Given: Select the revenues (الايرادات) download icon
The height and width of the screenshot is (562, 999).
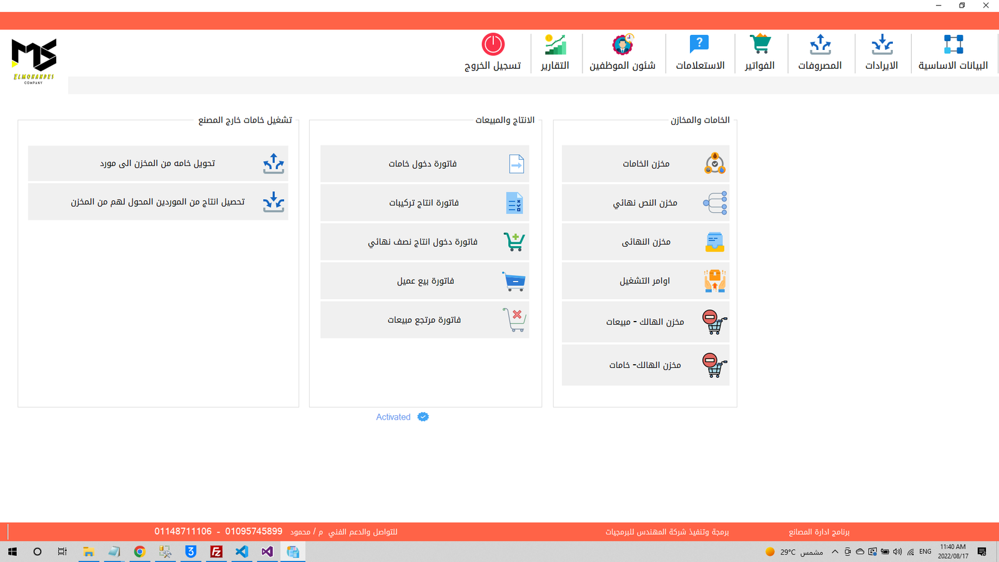Looking at the screenshot, I should tap(882, 45).
